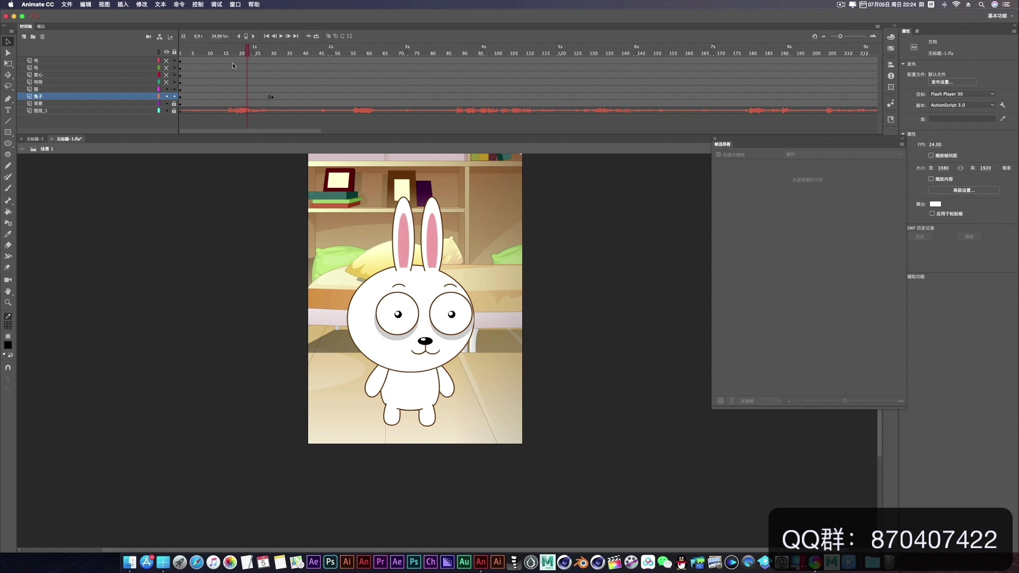The height and width of the screenshot is (573, 1019).
Task: Create a new layer in timeline
Action: click(24, 37)
